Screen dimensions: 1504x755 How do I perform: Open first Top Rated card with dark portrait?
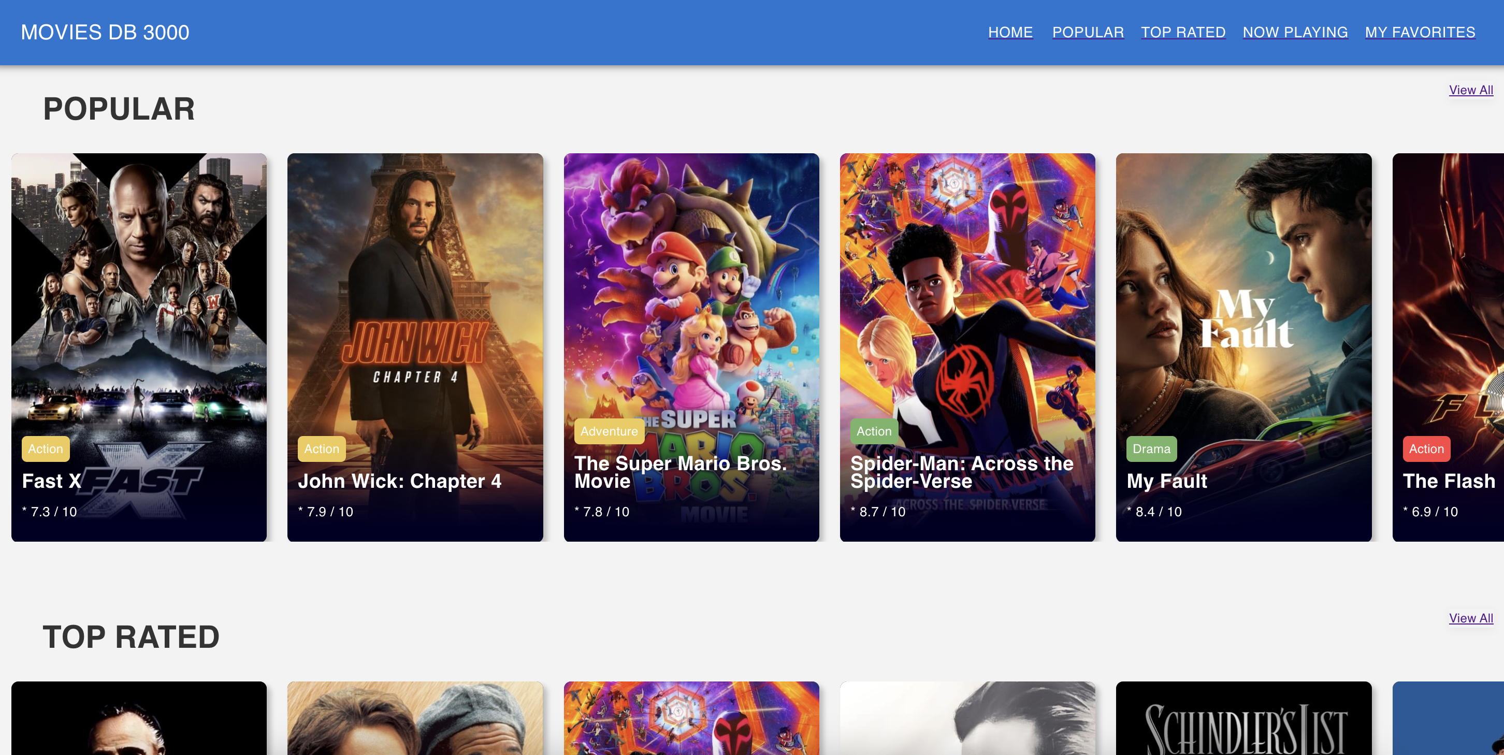(x=139, y=718)
